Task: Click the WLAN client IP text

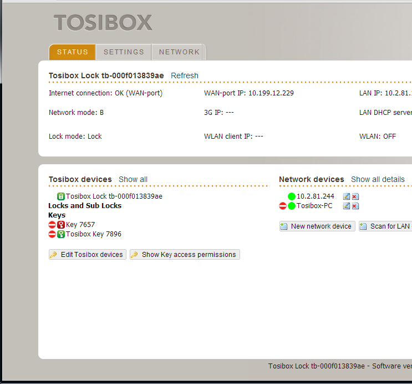Action: click(233, 137)
